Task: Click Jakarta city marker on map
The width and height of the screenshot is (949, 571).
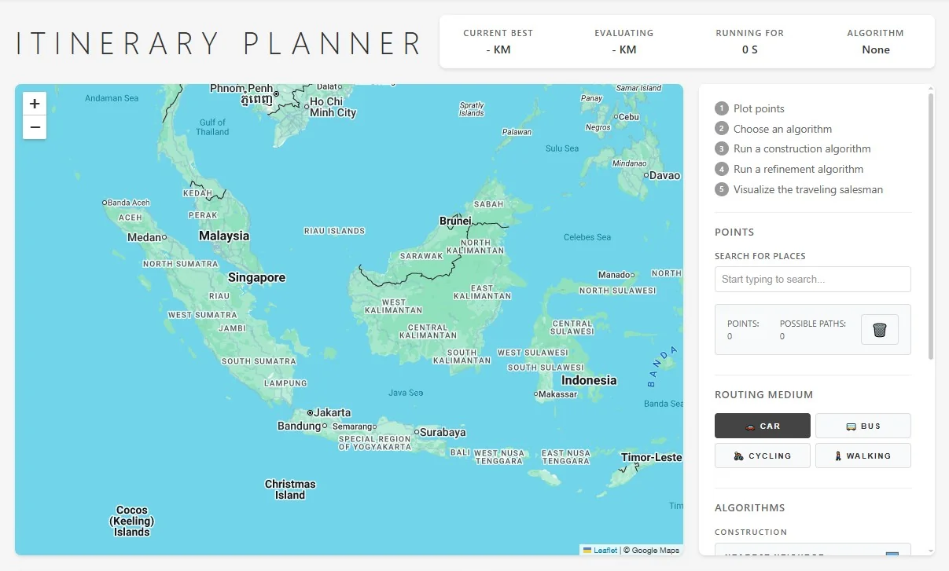Action: click(311, 412)
